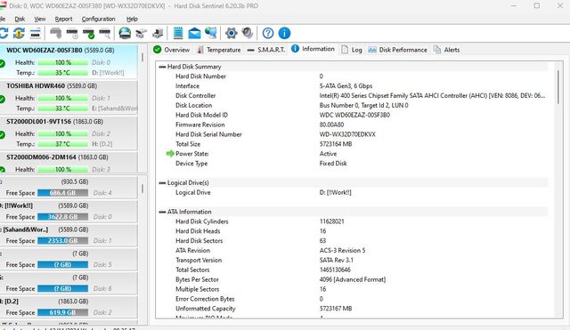This screenshot has height=330, width=570.
Task: Click the refresh with warning badge toolbar icon
Action: click(19, 34)
